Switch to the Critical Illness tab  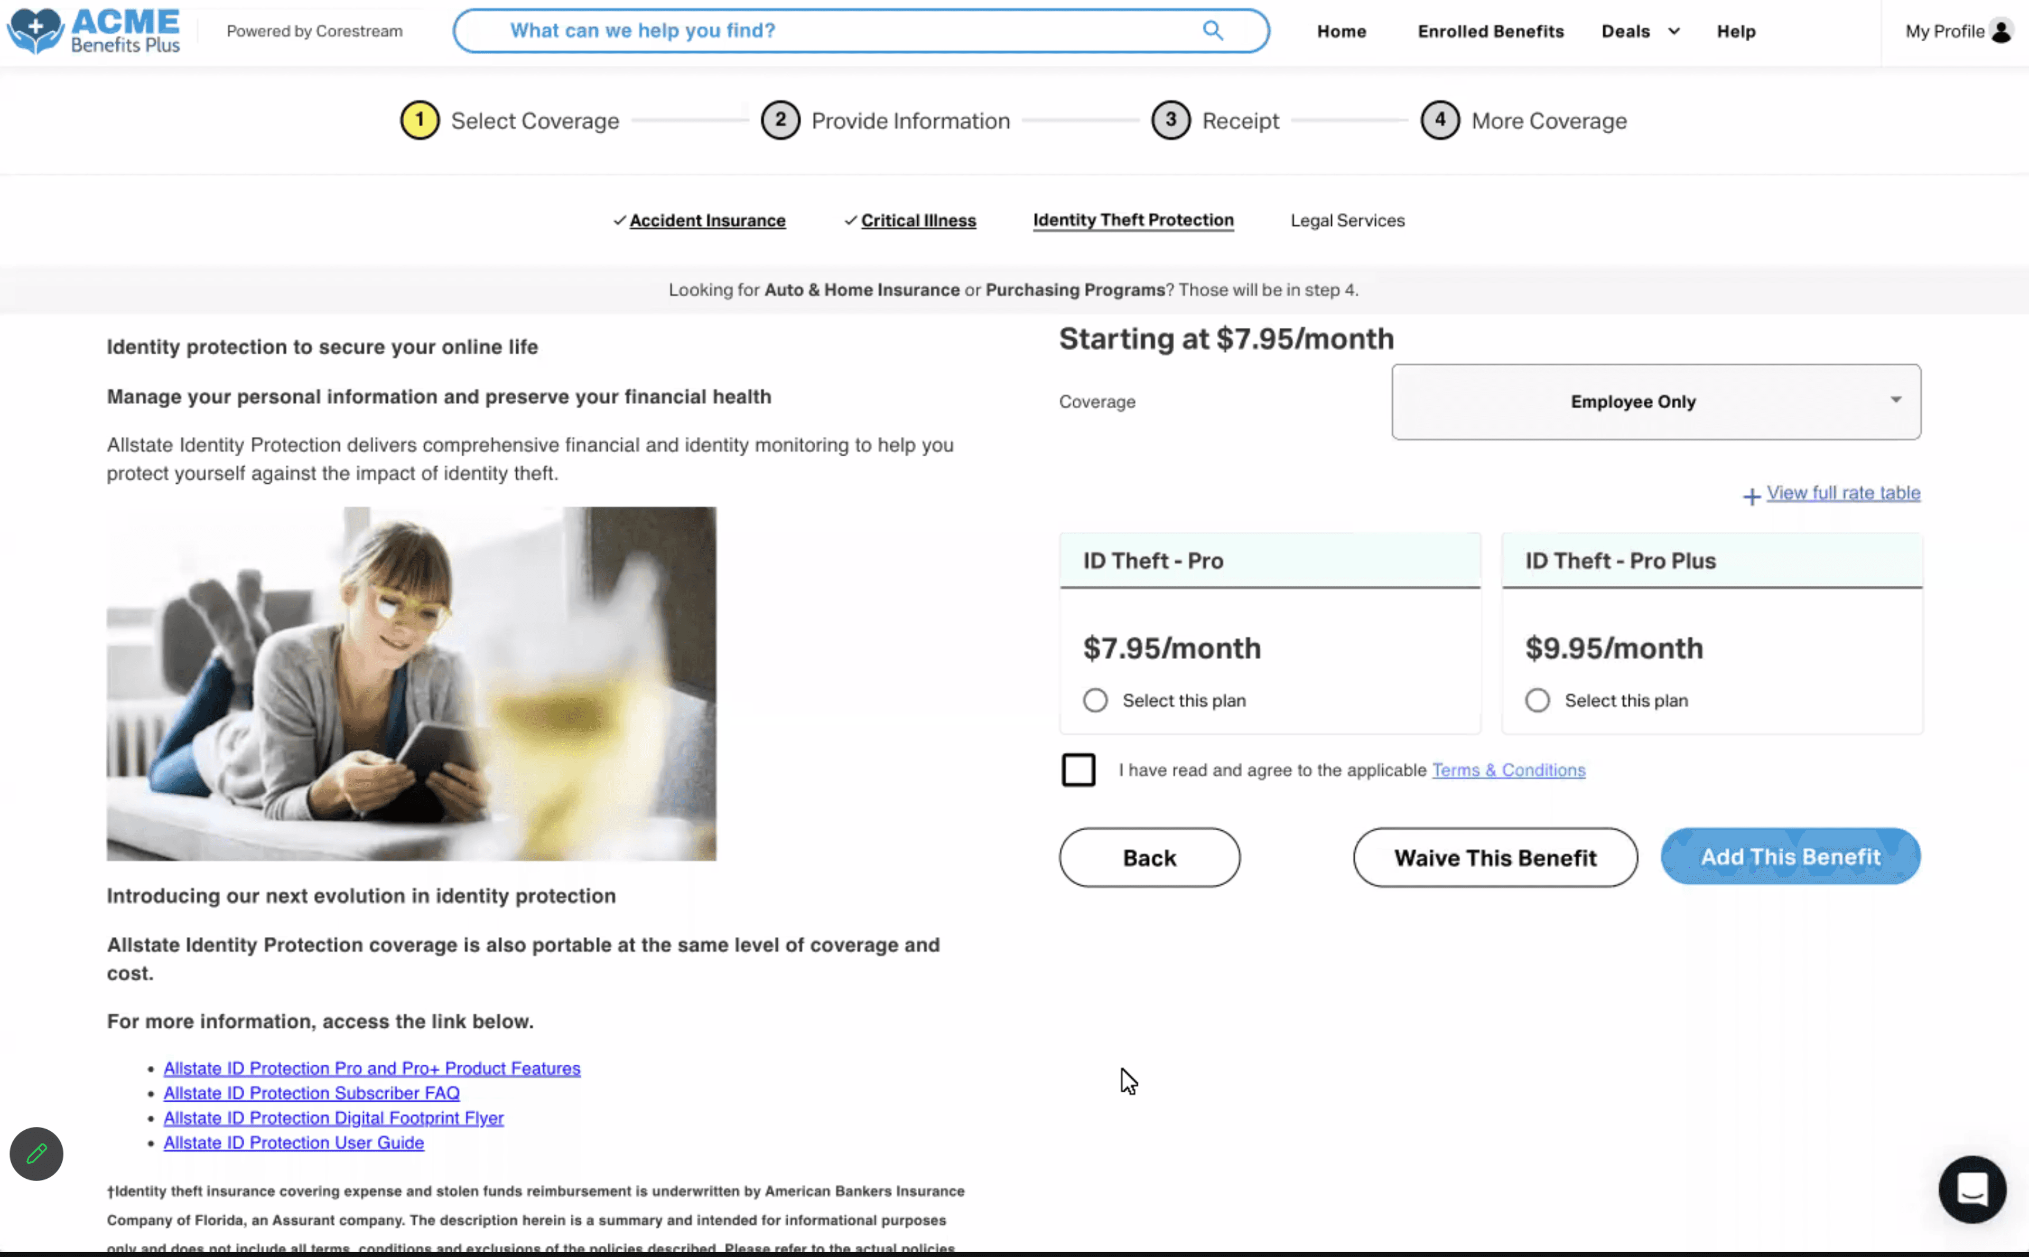(918, 220)
